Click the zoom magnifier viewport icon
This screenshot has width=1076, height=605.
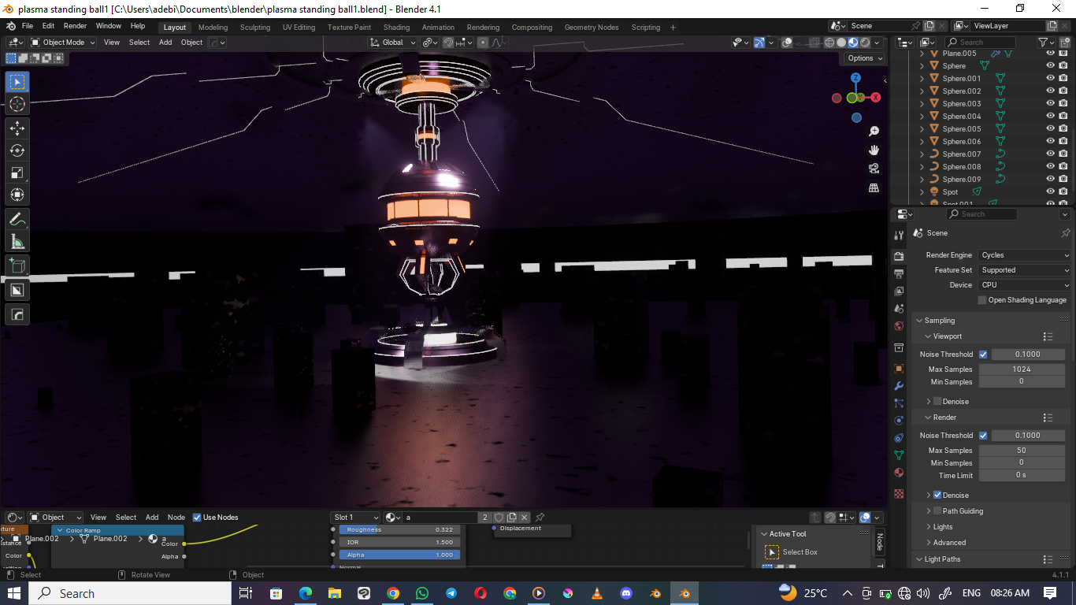pos(874,131)
